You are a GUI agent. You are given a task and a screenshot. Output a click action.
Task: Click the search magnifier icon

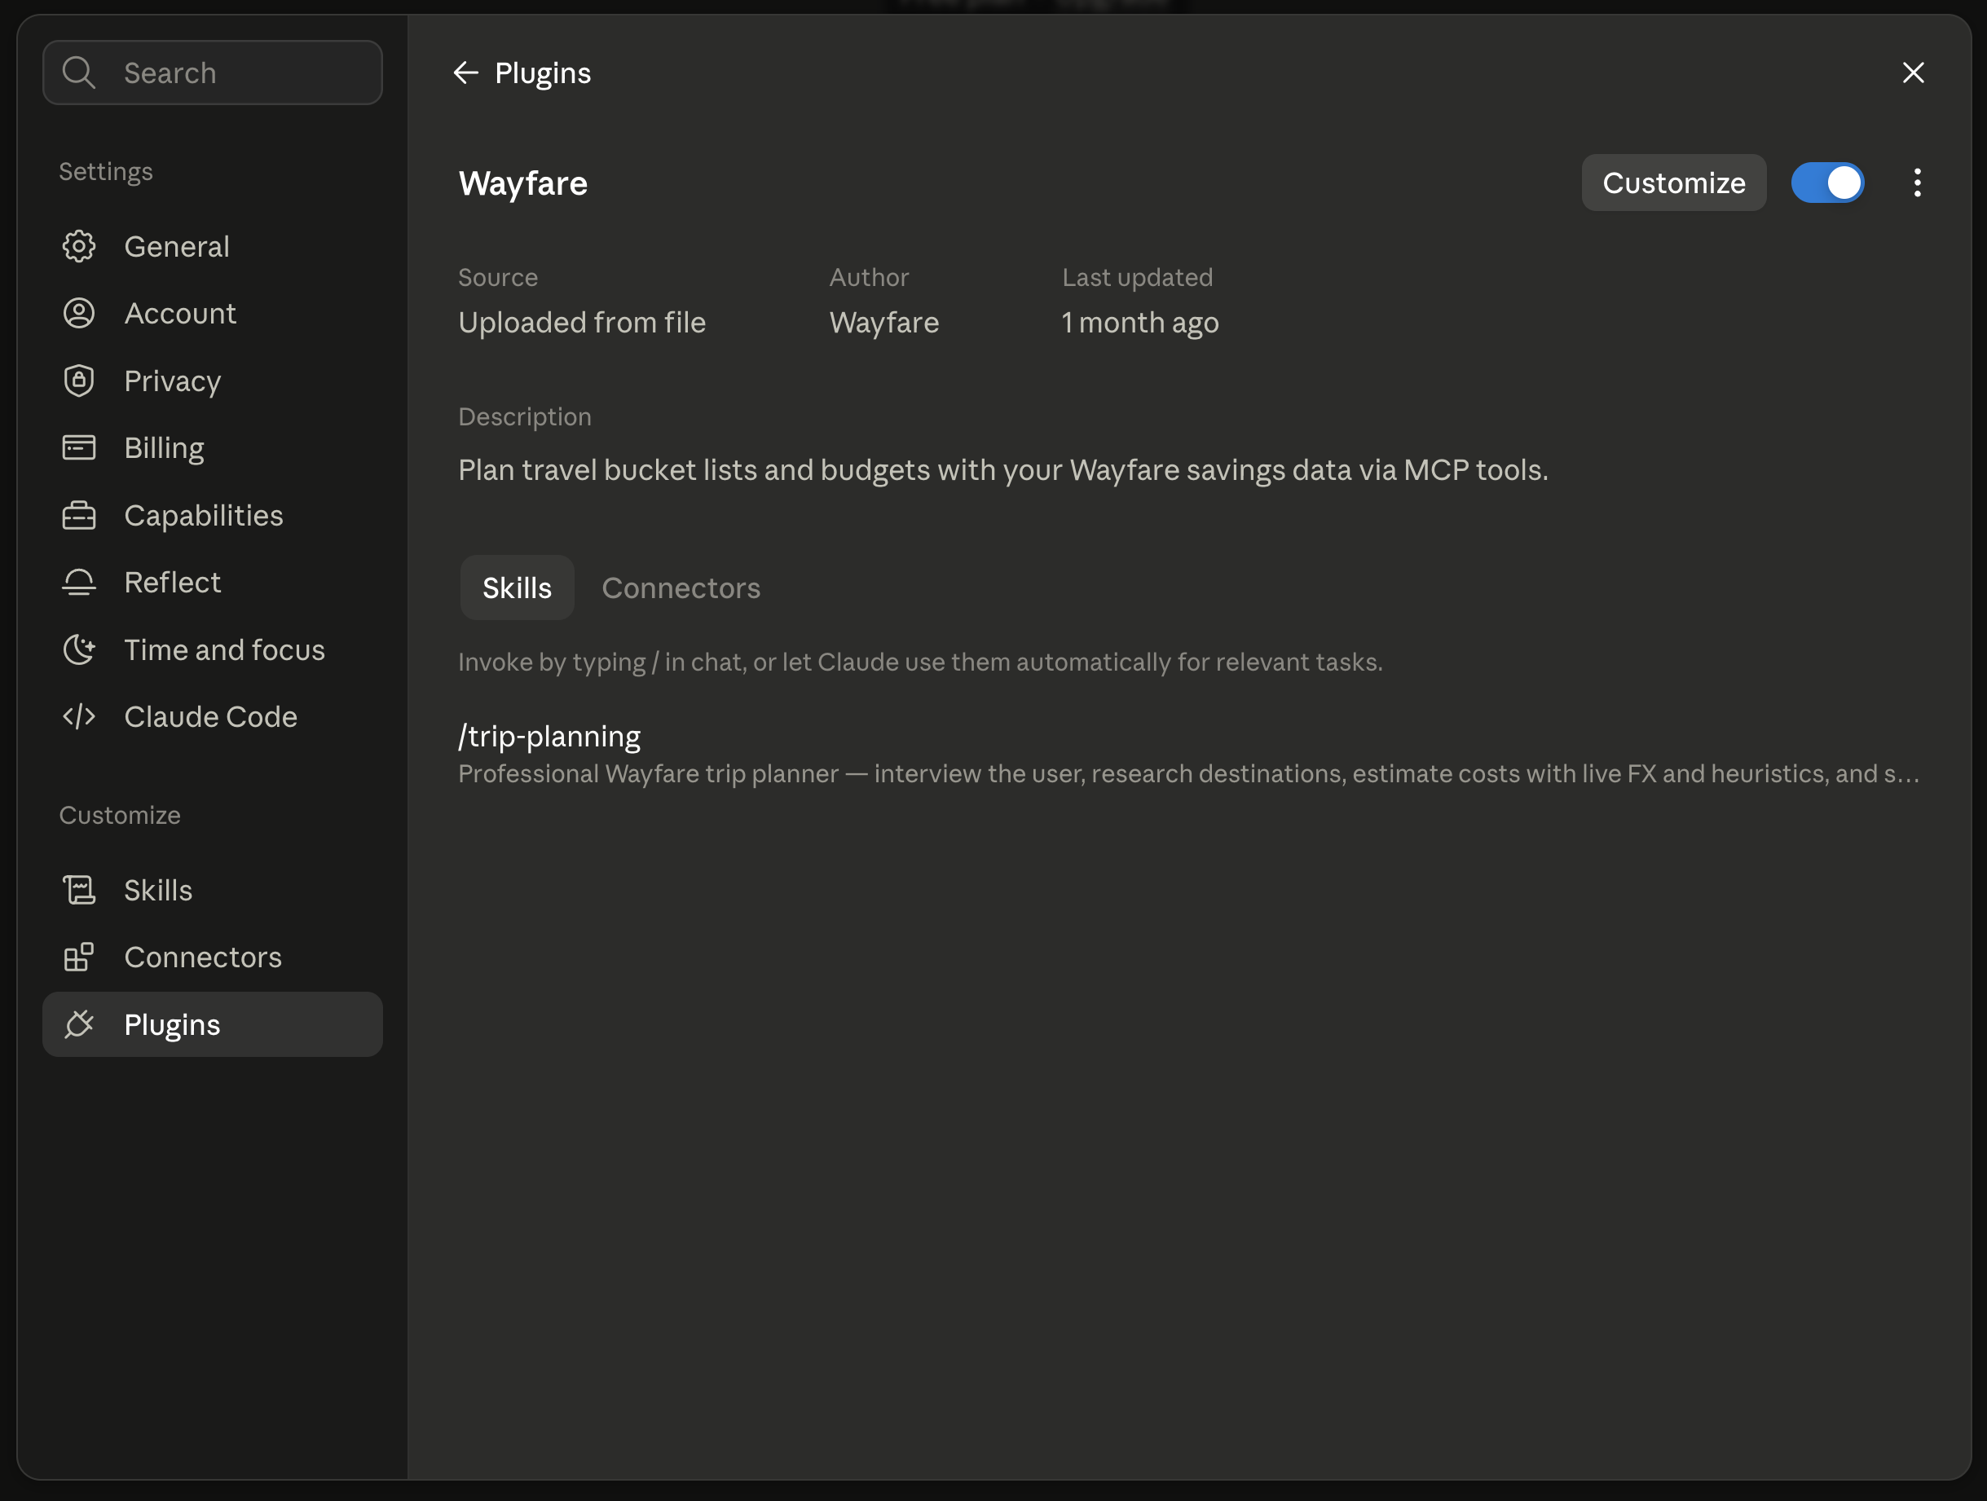pyautogui.click(x=79, y=73)
